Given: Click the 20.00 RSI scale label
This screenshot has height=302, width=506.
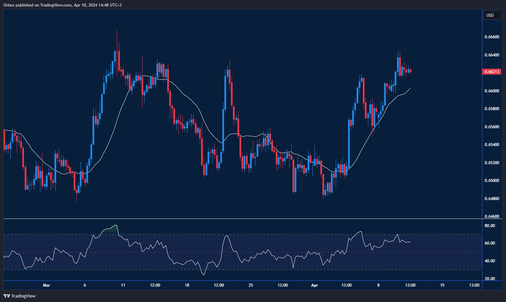Looking at the screenshot, I should [490, 279].
